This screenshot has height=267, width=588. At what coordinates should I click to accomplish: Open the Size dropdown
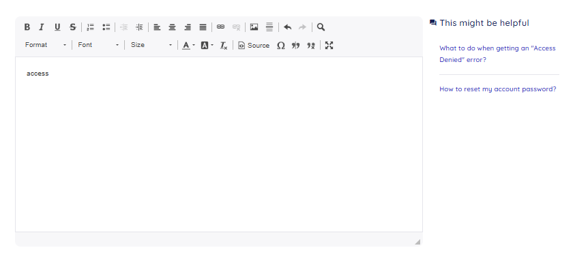(x=151, y=45)
